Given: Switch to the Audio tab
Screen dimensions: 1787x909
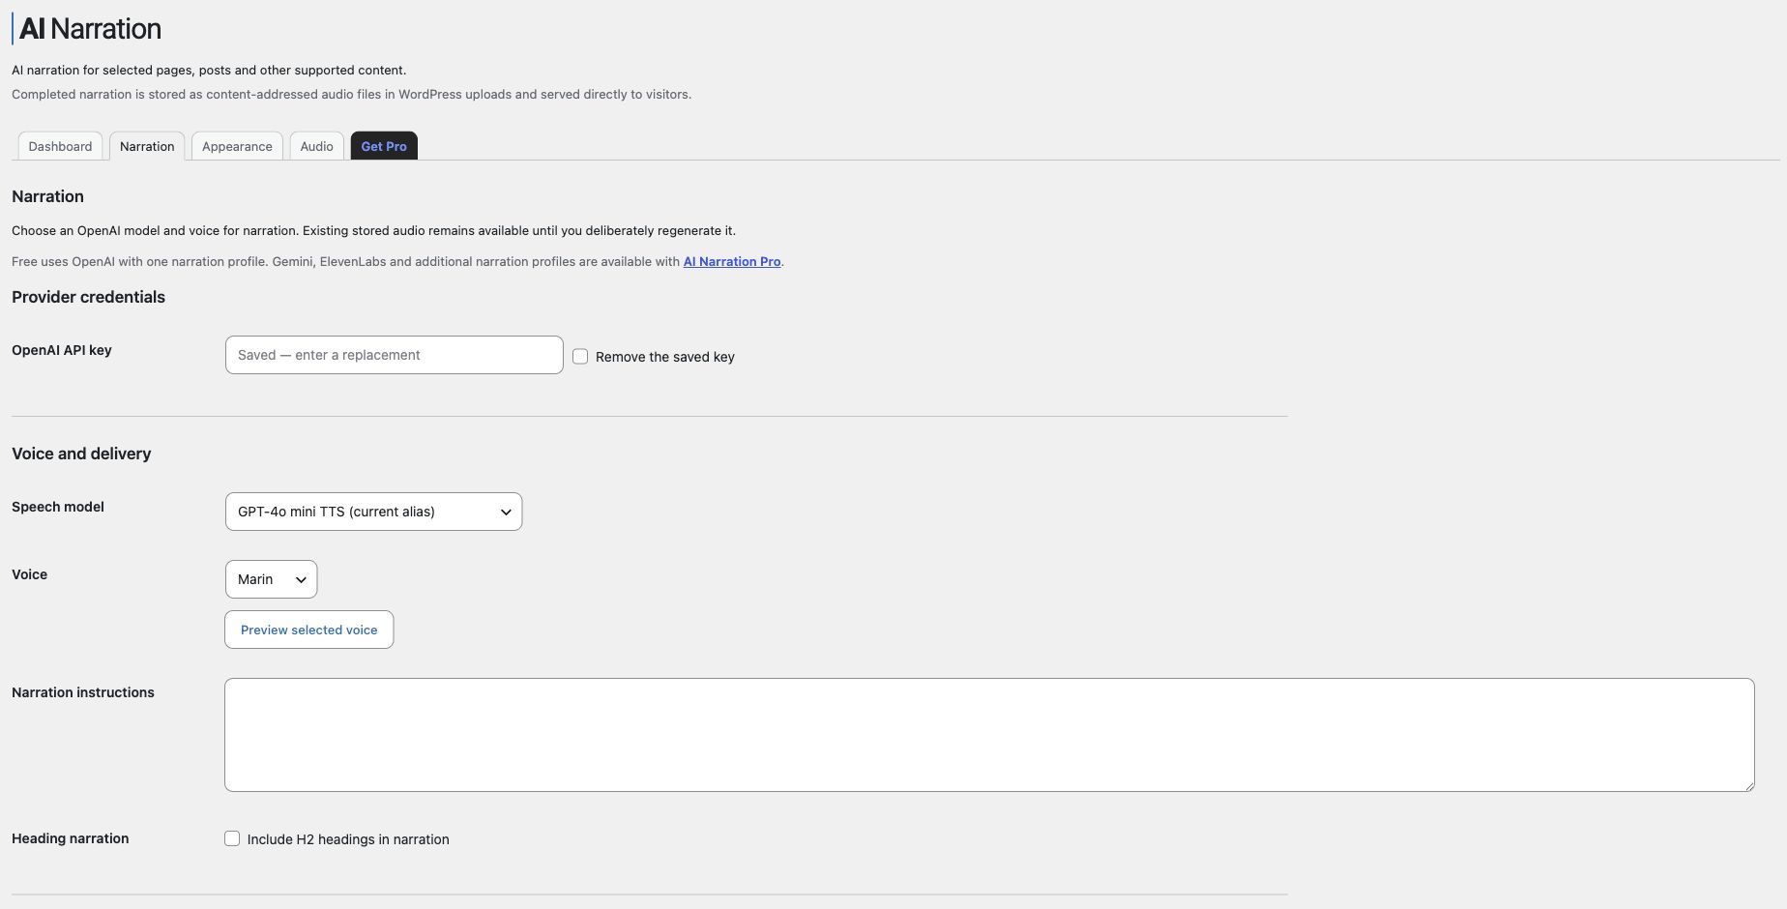Looking at the screenshot, I should pos(316,146).
